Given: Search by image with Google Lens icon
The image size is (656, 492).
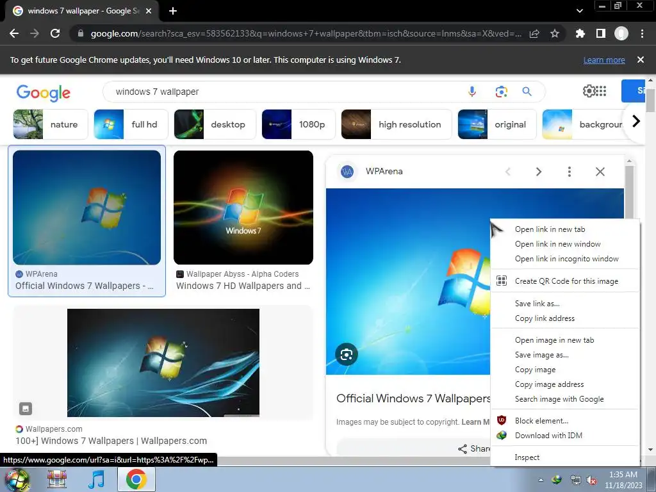Looking at the screenshot, I should pos(501,91).
